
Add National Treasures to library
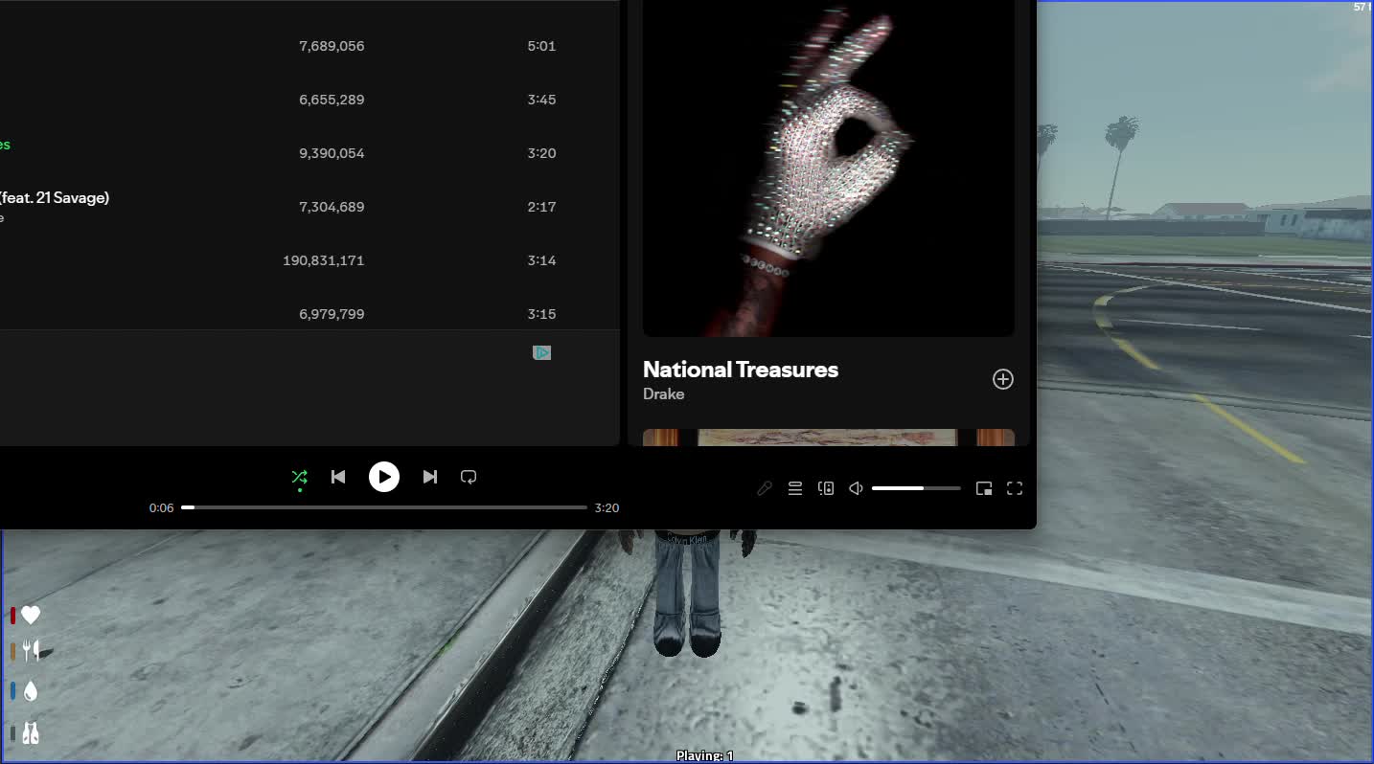coord(1002,379)
